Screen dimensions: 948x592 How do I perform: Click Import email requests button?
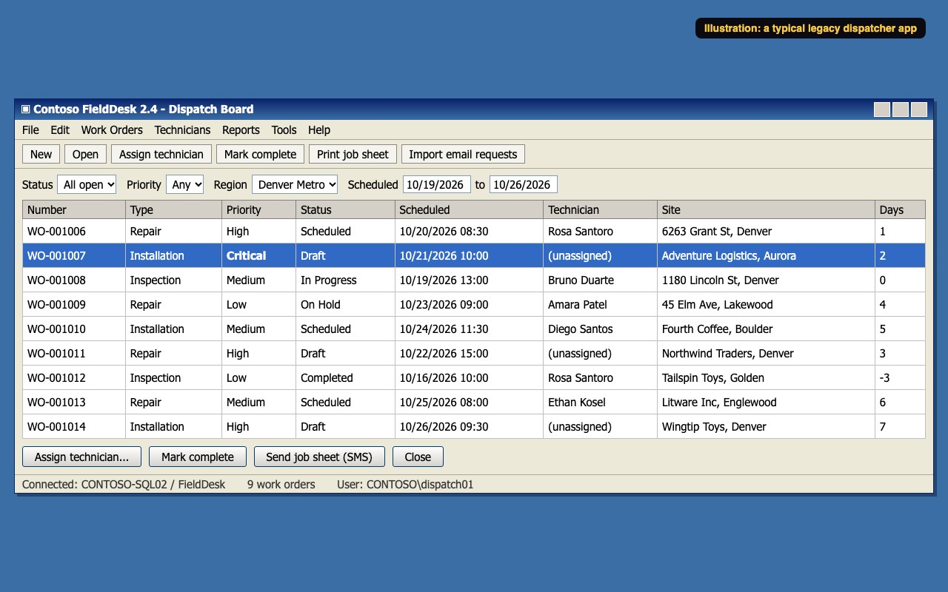463,154
